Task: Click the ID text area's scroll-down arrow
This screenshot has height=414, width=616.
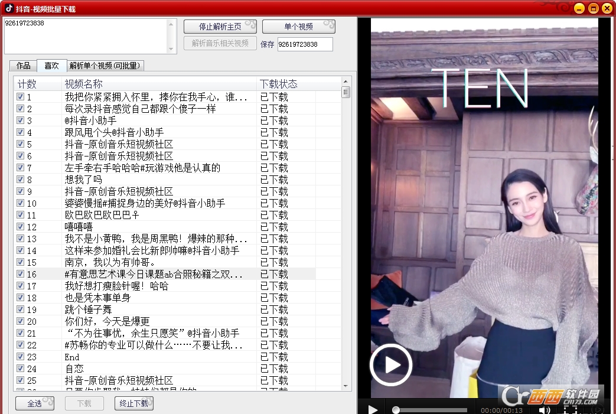Action: [171, 48]
